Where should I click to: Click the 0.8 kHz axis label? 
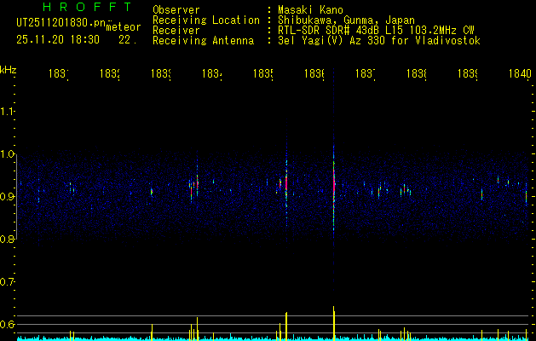7,240
